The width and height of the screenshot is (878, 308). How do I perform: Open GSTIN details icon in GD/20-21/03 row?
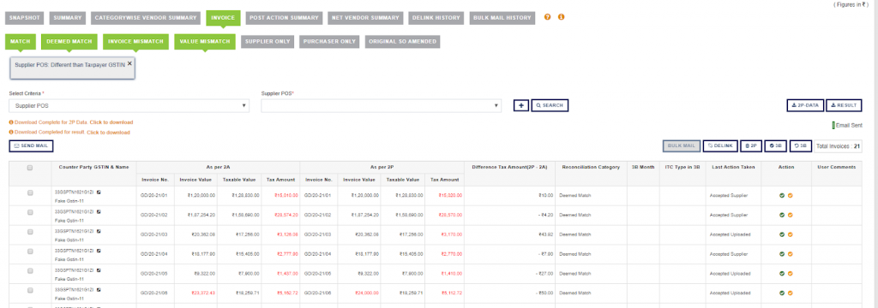coord(99,231)
